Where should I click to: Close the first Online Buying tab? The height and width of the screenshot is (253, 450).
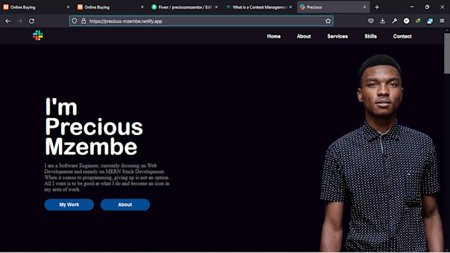68,7
